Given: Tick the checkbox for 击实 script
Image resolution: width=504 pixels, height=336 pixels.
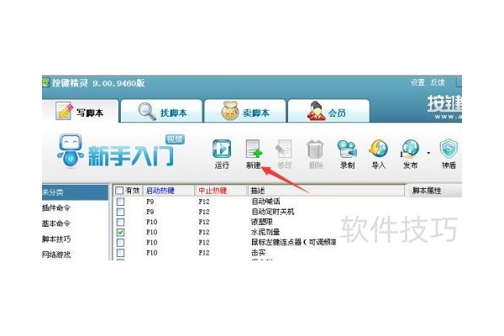Looking at the screenshot, I should pyautogui.click(x=120, y=253).
